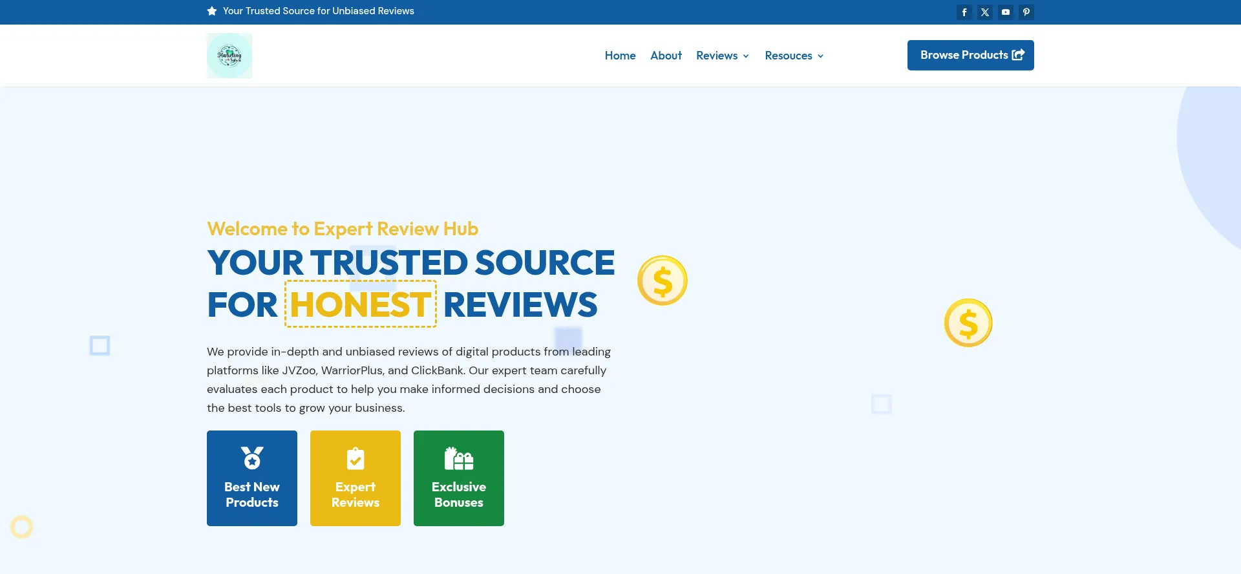Click the medal icon on Best New Products
Viewport: 1241px width, 574px height.
[x=252, y=458]
